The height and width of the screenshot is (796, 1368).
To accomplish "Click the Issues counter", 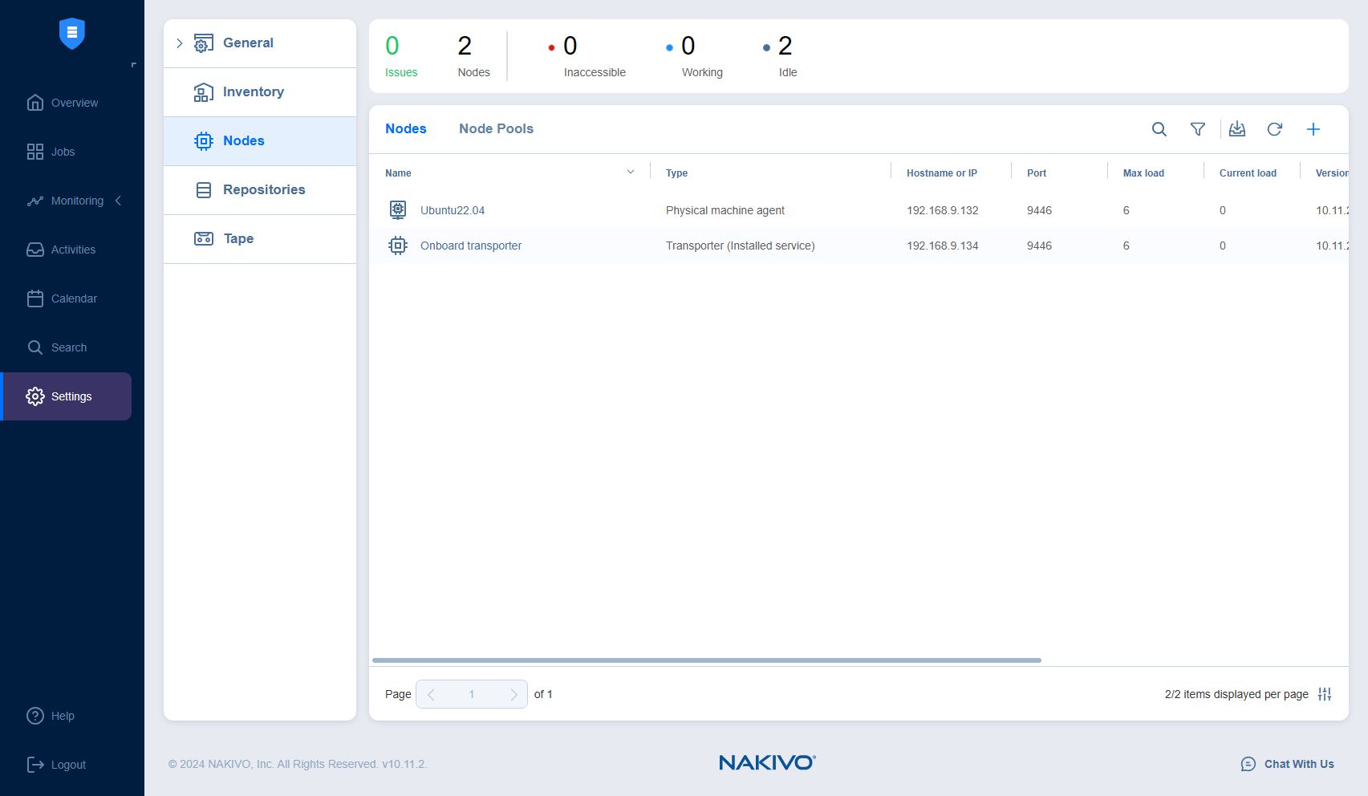I will [x=400, y=56].
